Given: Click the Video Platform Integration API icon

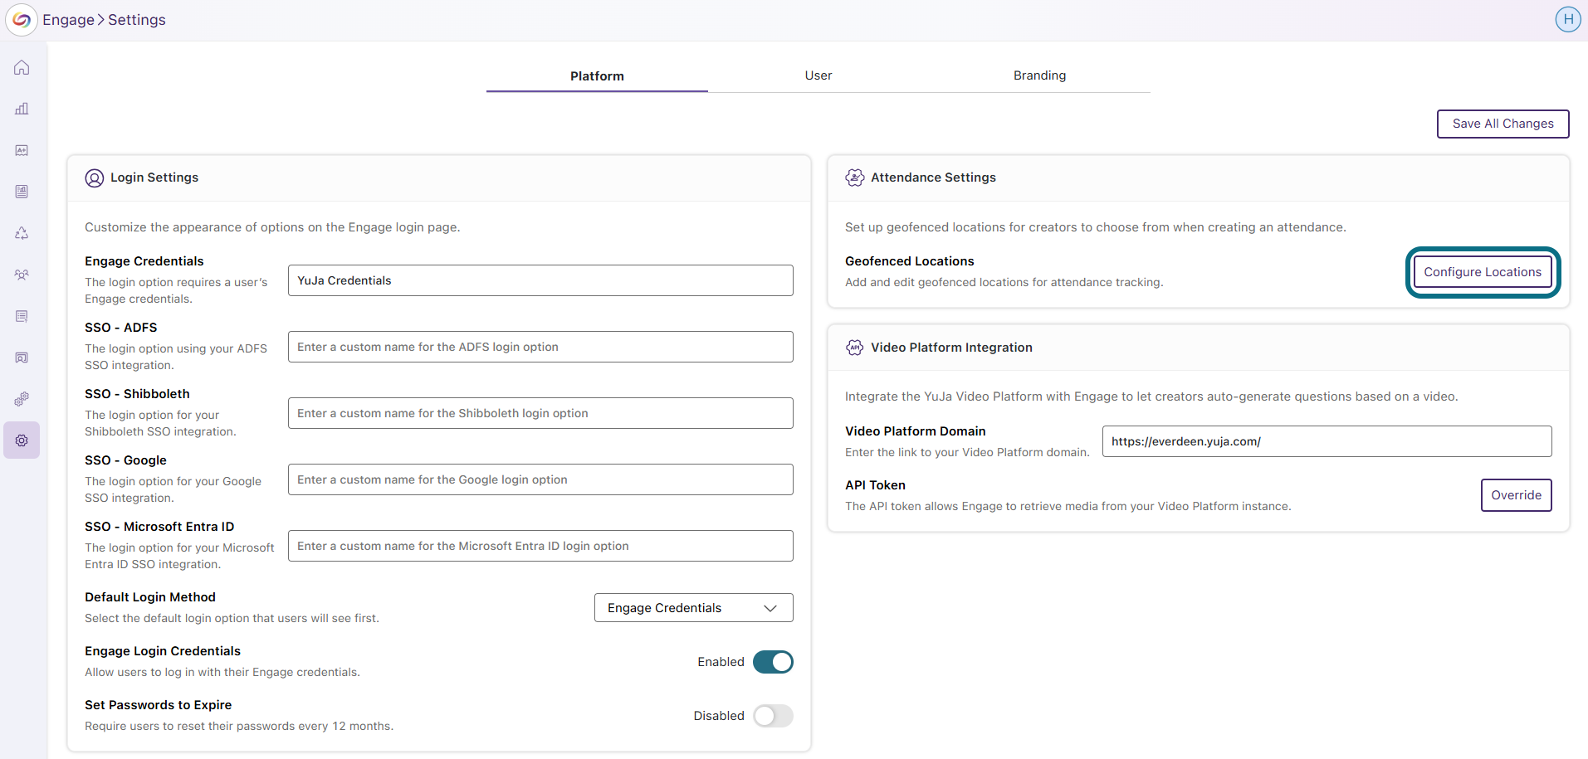Looking at the screenshot, I should [854, 348].
